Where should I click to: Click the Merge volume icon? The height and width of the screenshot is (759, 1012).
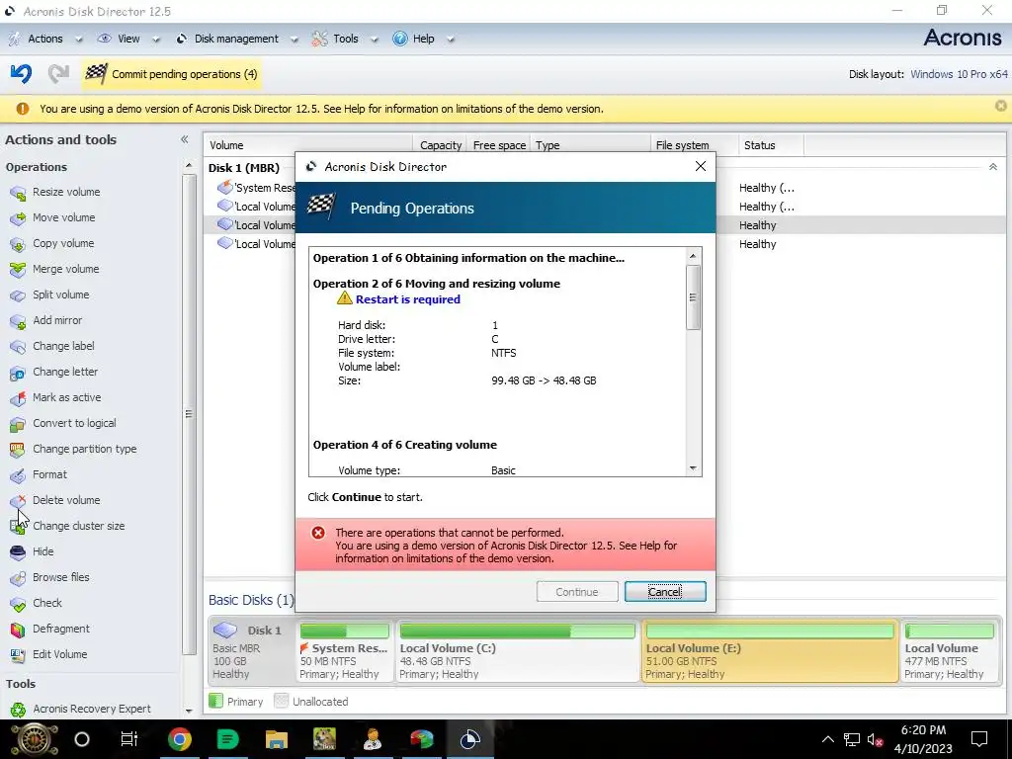point(18,270)
